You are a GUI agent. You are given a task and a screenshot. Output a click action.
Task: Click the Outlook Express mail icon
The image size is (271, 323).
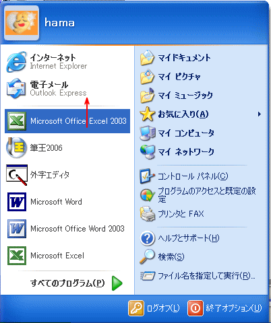click(16, 89)
